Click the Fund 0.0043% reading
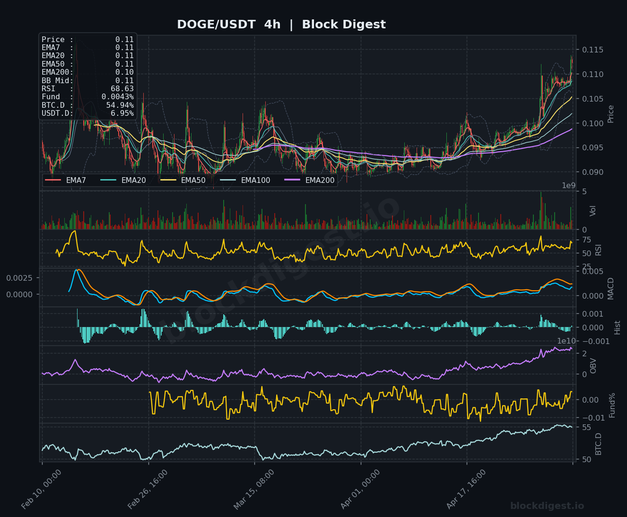The height and width of the screenshot is (517, 627). (87, 97)
